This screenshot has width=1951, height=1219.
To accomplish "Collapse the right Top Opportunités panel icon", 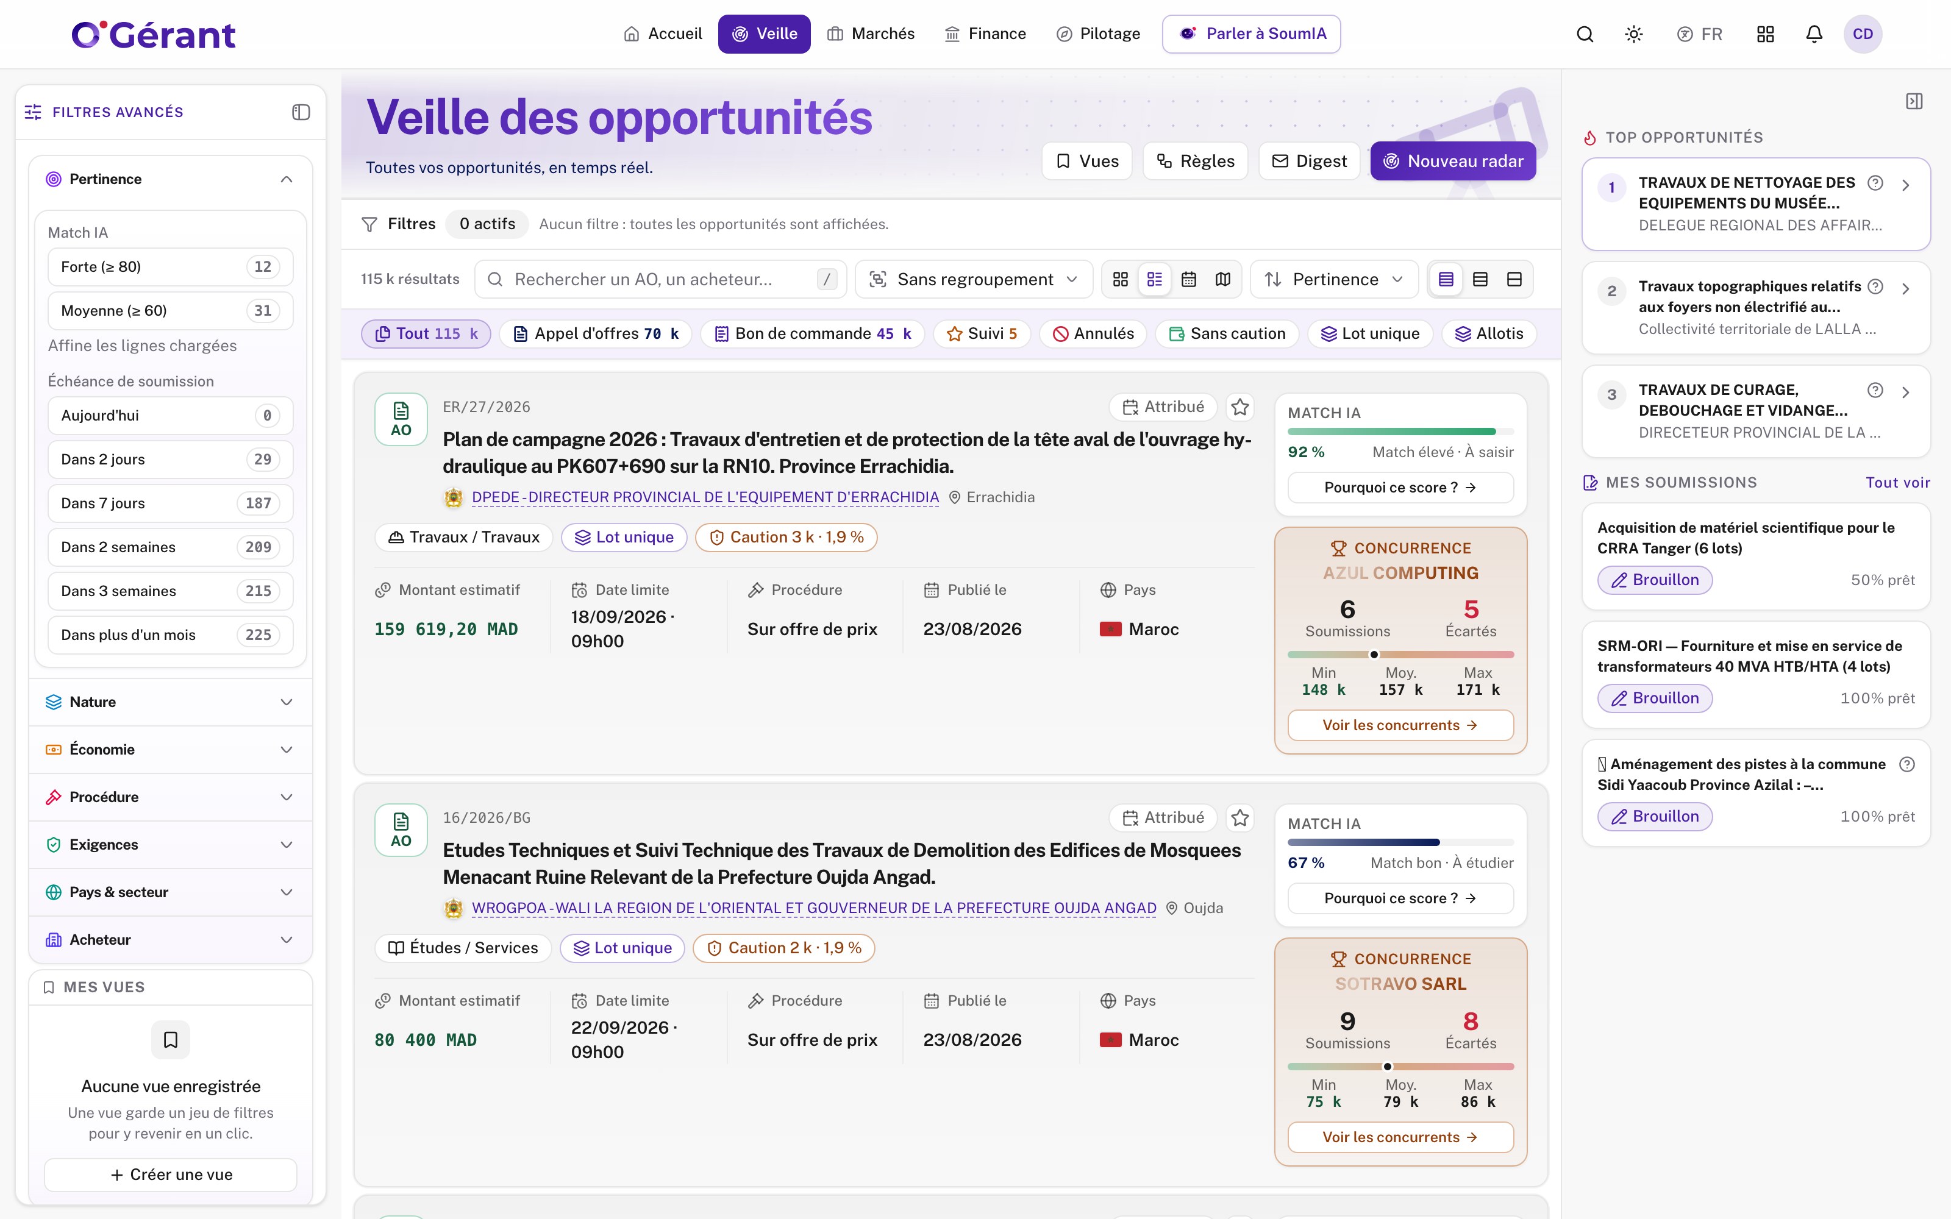I will (x=1914, y=101).
